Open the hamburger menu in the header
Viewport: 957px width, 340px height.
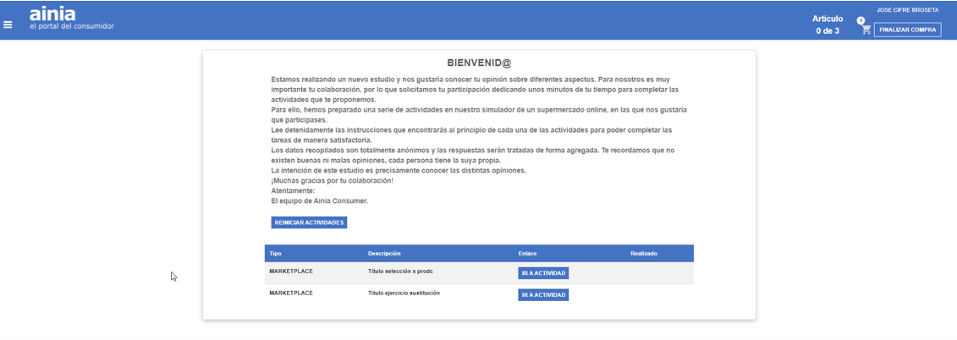[x=8, y=25]
